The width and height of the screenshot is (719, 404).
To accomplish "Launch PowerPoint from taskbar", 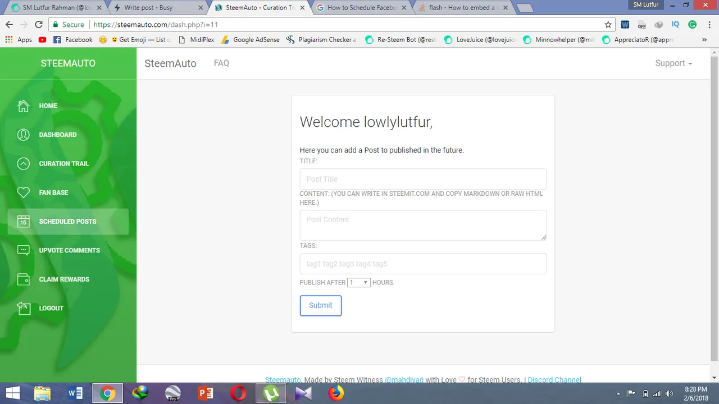I will [206, 393].
